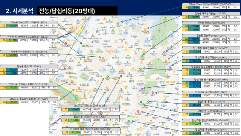Select the orange marker the 래미안아름숲 arrow targets

coord(145,29)
